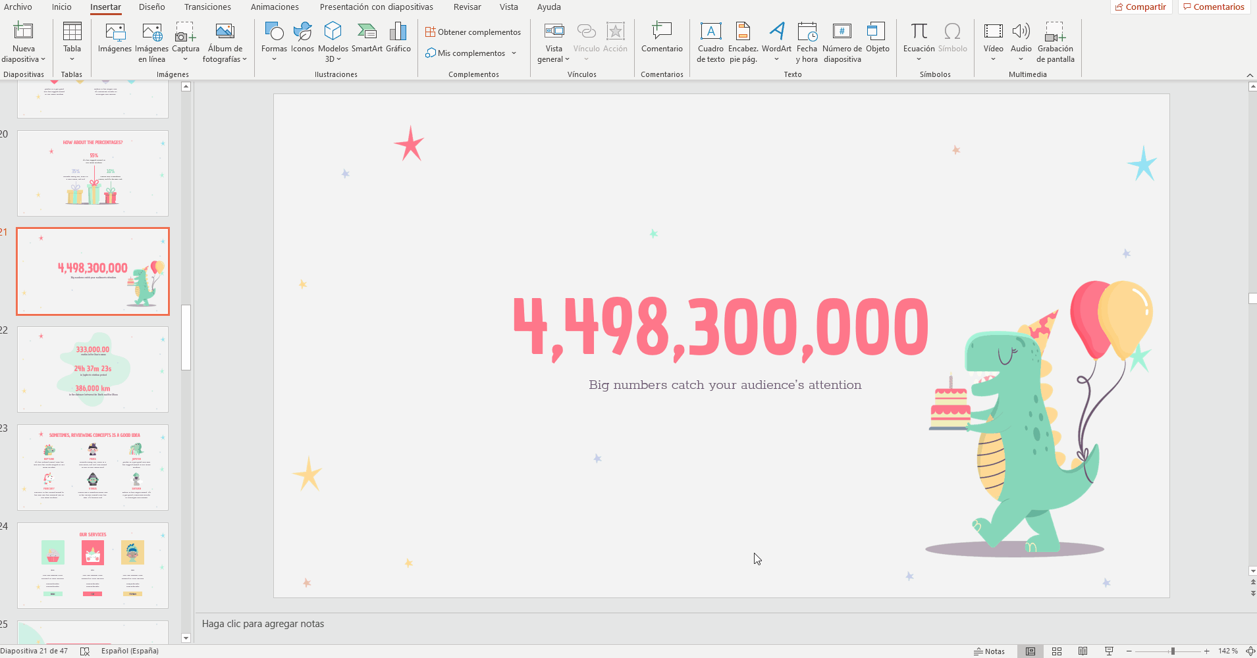This screenshot has height=658, width=1257.
Task: Insert a Cuadro de texto
Action: pos(710,42)
